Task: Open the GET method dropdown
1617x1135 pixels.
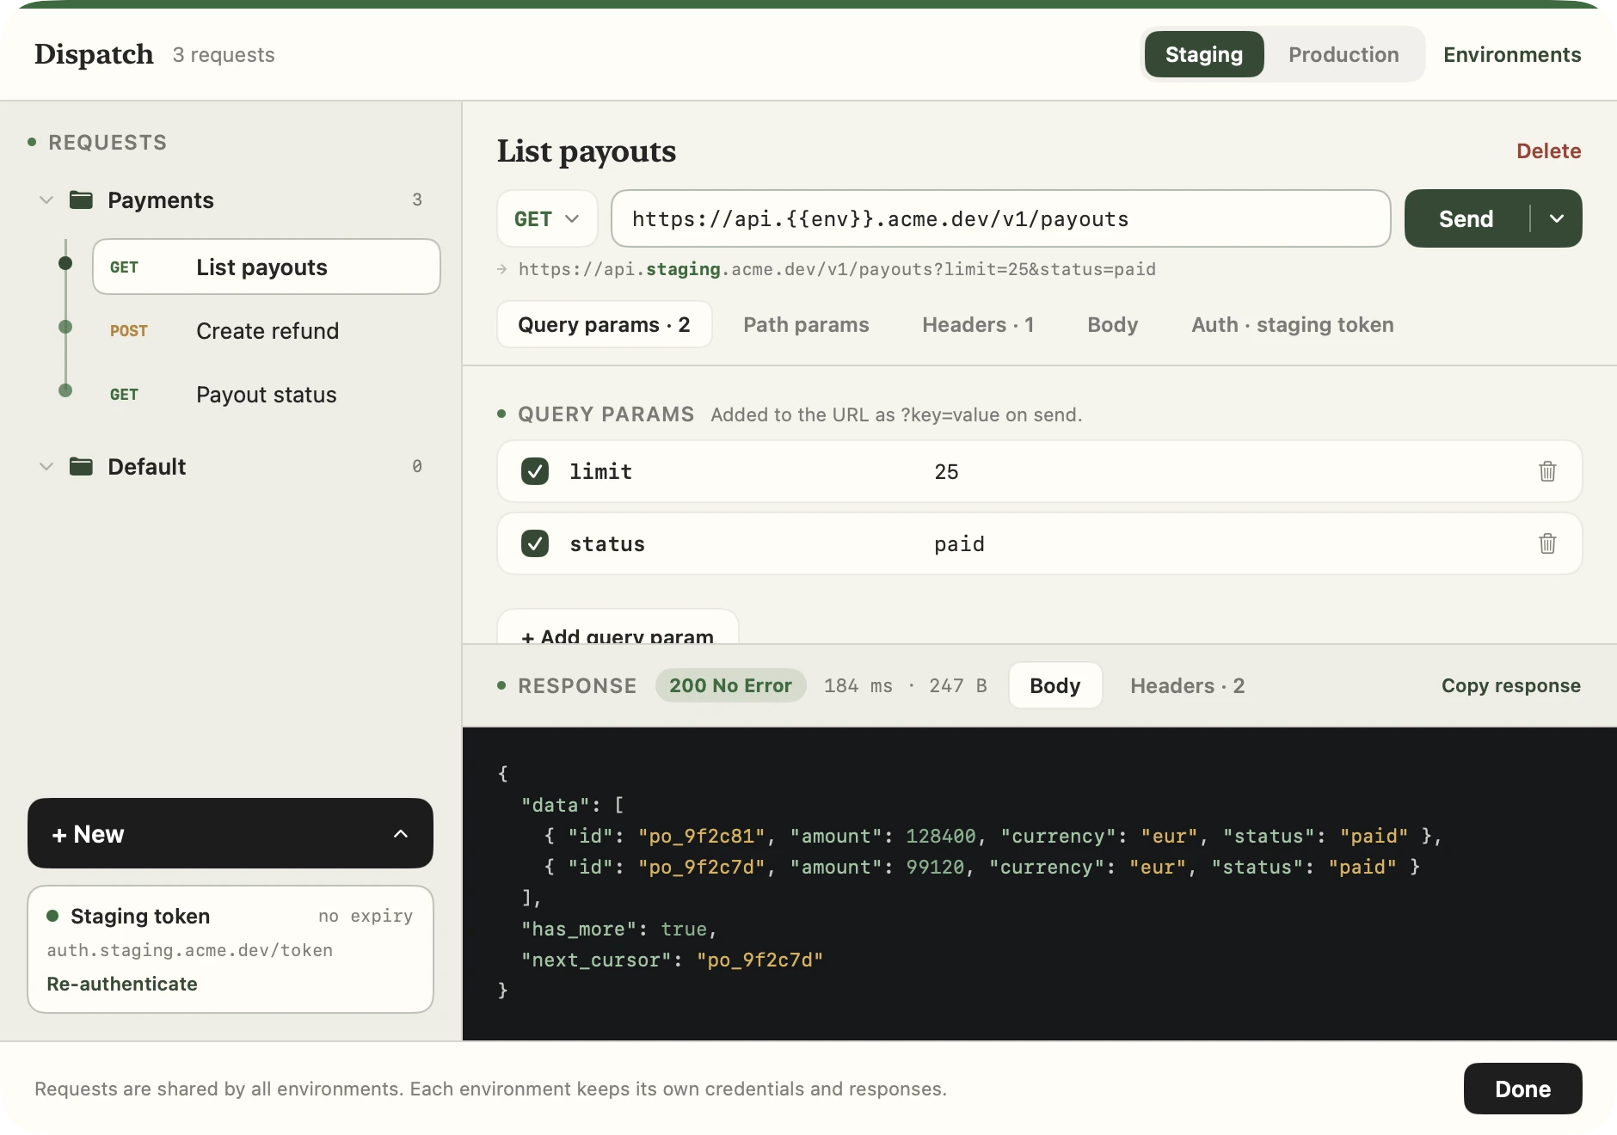Action: (x=547, y=218)
